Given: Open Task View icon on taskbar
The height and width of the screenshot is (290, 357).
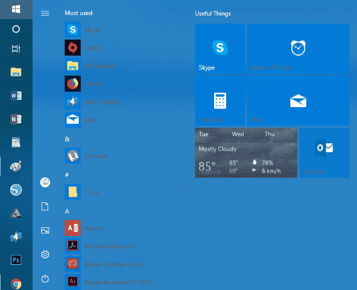Looking at the screenshot, I should [x=16, y=49].
